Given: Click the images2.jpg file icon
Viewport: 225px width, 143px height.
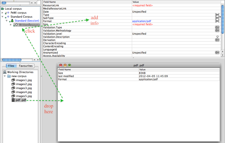Looking at the screenshot, I should [13, 84].
